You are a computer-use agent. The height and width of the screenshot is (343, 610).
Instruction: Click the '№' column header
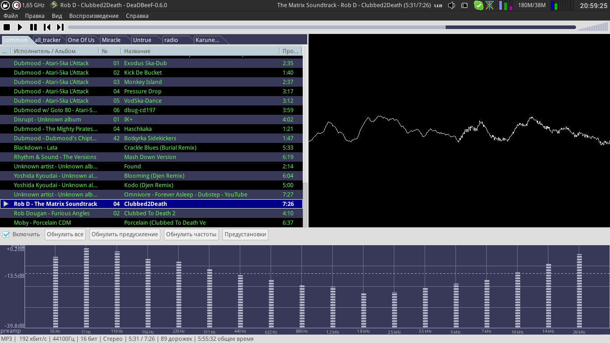click(110, 51)
